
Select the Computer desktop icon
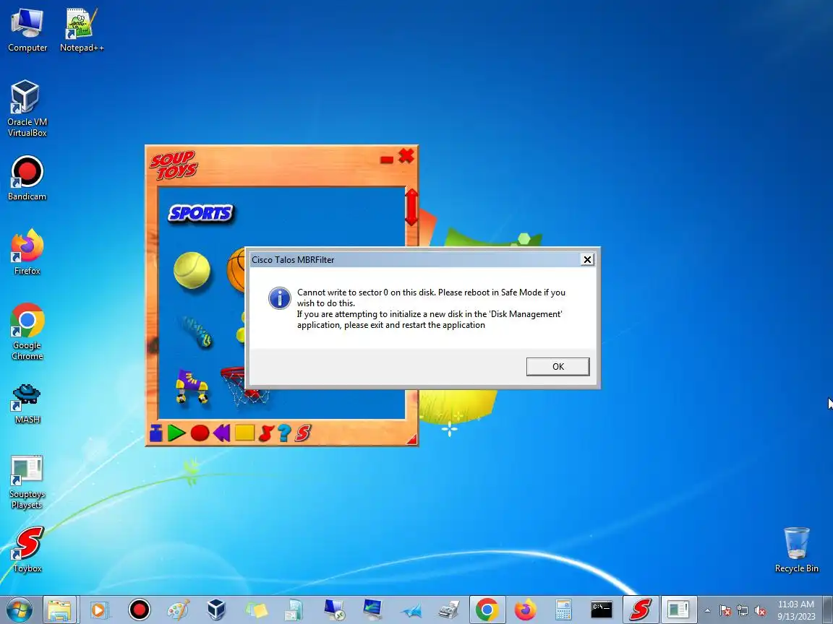27,30
